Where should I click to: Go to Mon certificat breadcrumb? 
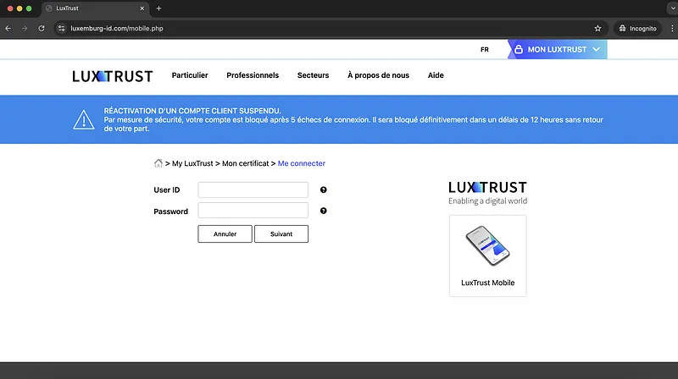(245, 163)
